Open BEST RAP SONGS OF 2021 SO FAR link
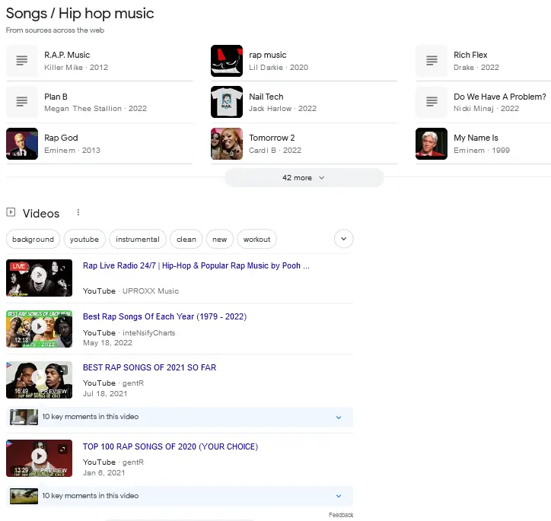The image size is (551, 521). click(x=149, y=367)
